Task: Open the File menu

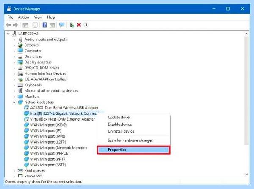Action: click(10, 17)
